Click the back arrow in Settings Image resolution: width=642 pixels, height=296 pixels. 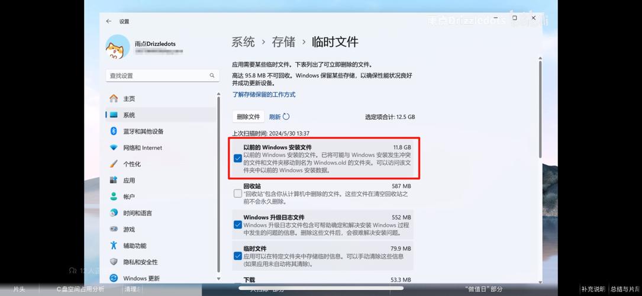[108, 21]
